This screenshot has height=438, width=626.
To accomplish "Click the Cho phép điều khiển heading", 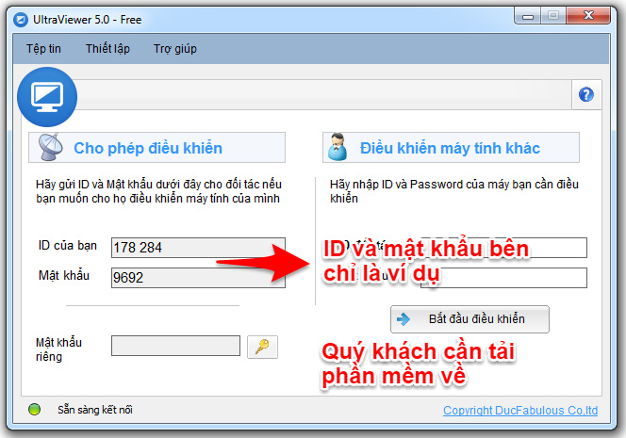I will click(x=148, y=148).
